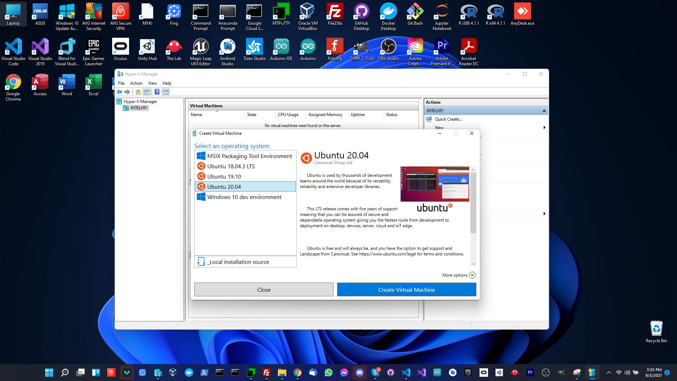Open taskbar clock showing 3:35 PM
The image size is (677, 381).
pos(654,373)
